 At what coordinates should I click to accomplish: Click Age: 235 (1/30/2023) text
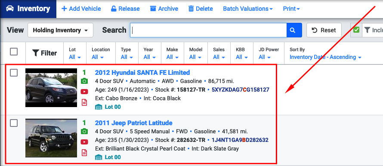[122, 140]
